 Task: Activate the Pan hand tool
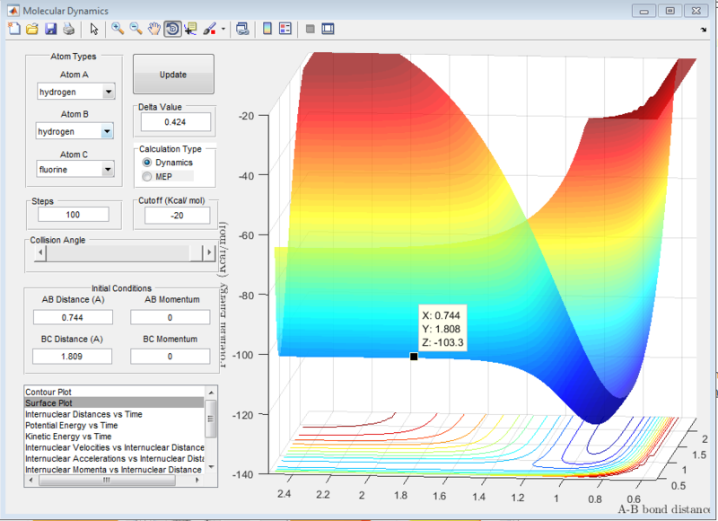pyautogui.click(x=153, y=29)
